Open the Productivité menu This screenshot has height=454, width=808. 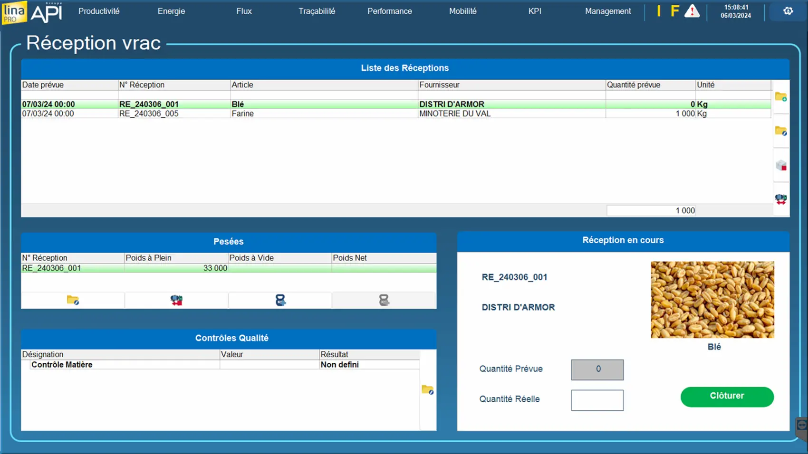[x=99, y=11]
